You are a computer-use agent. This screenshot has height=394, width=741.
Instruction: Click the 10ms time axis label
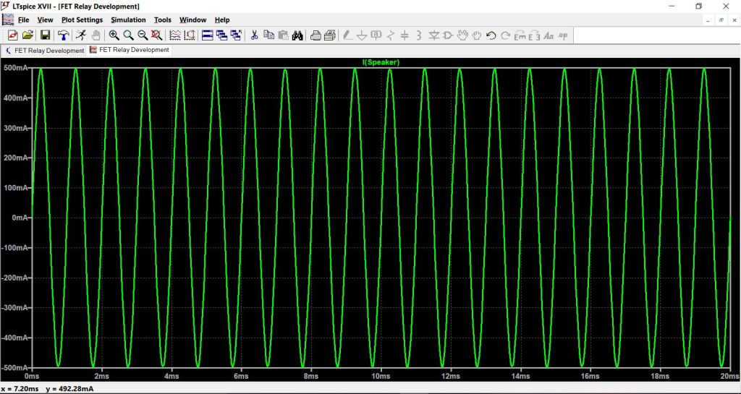(381, 376)
